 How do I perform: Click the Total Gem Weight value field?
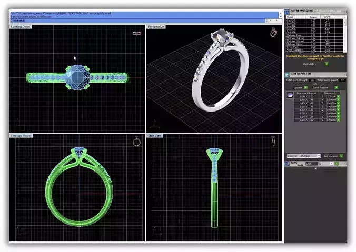coord(312,80)
